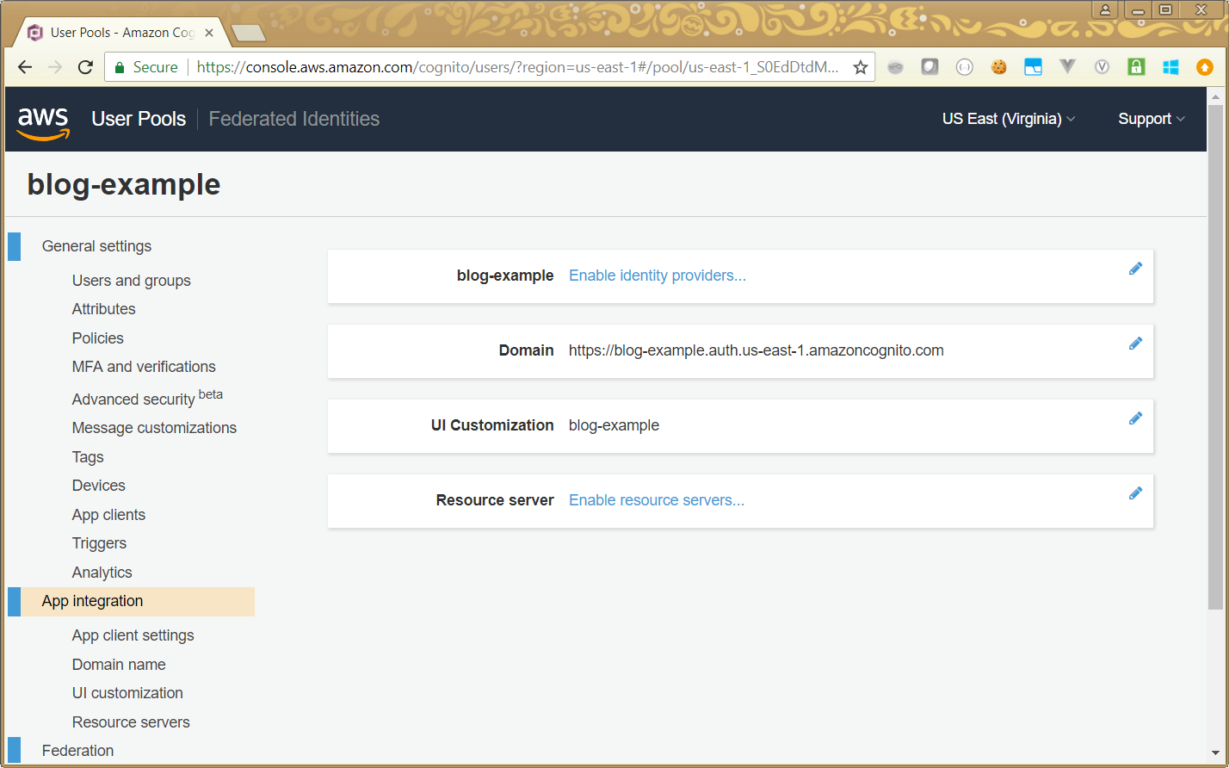
Task: Click Enable resource servers link
Action: click(x=657, y=500)
